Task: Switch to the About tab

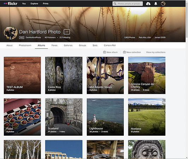Action: pos(10,45)
